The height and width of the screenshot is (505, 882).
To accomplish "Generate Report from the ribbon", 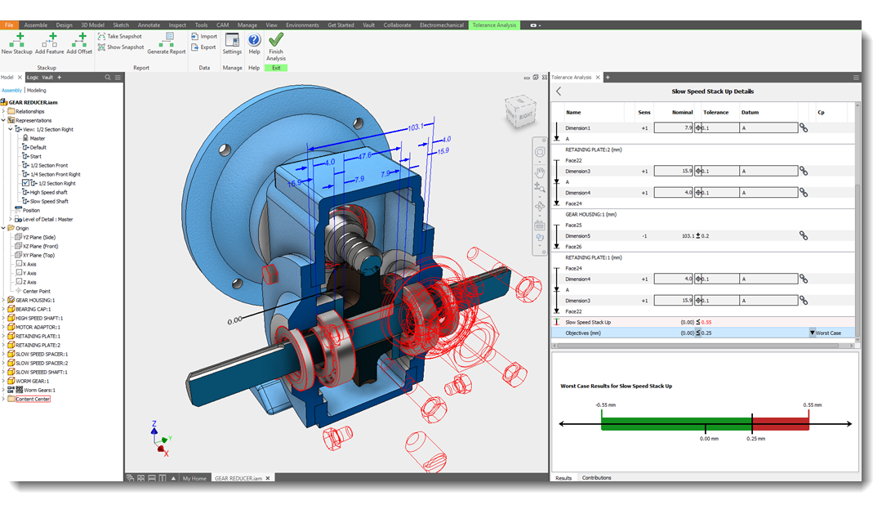I will pos(167,43).
